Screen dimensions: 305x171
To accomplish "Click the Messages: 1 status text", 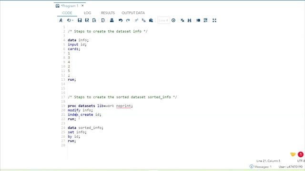I will [263, 167].
